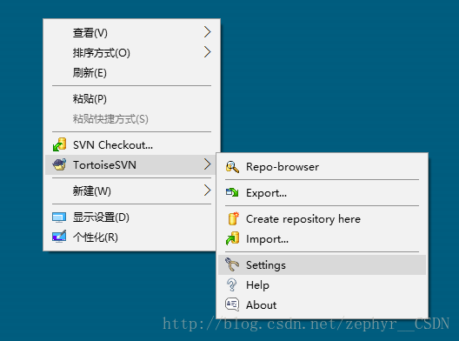
Task: Expand the 排序方式(O) submenu arrow
Action: coord(207,52)
